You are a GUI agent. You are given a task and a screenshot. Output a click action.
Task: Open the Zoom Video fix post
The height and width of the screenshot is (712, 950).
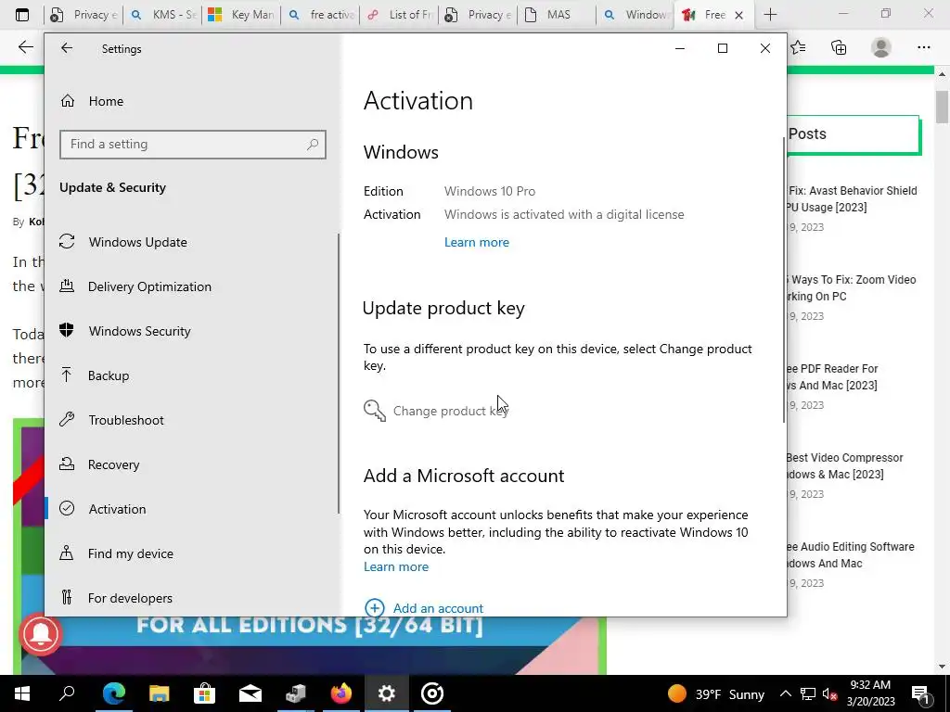(852, 287)
